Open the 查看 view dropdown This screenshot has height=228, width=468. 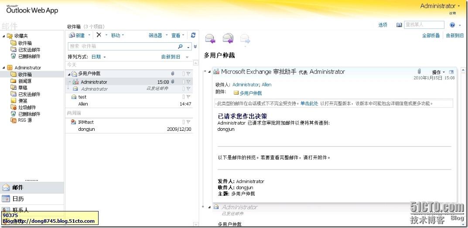click(178, 35)
